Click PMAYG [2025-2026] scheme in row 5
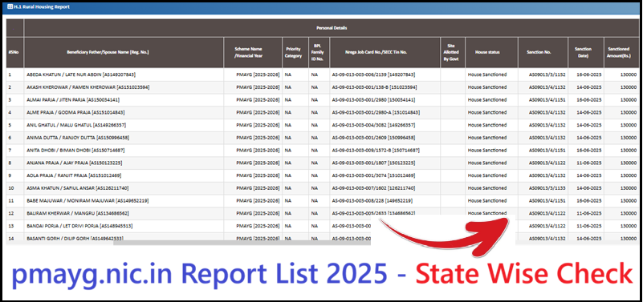Screen dimensions: 643x302 [x=258, y=125]
